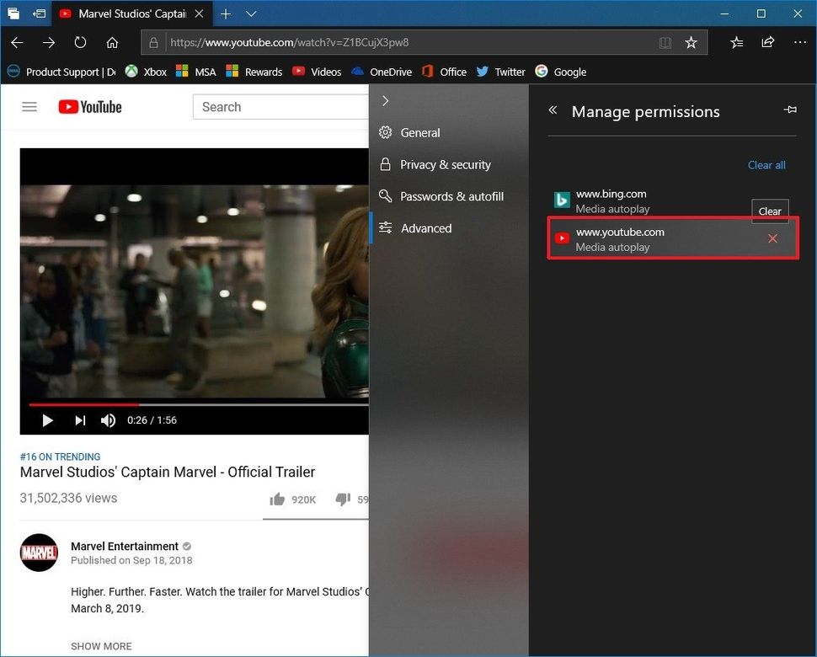Viewport: 817px width, 657px height.
Task: Select Advanced in the settings sidebar
Action: pyautogui.click(x=426, y=227)
